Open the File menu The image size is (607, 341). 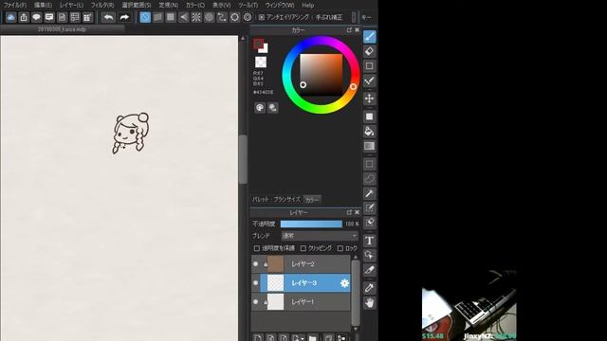tap(15, 6)
